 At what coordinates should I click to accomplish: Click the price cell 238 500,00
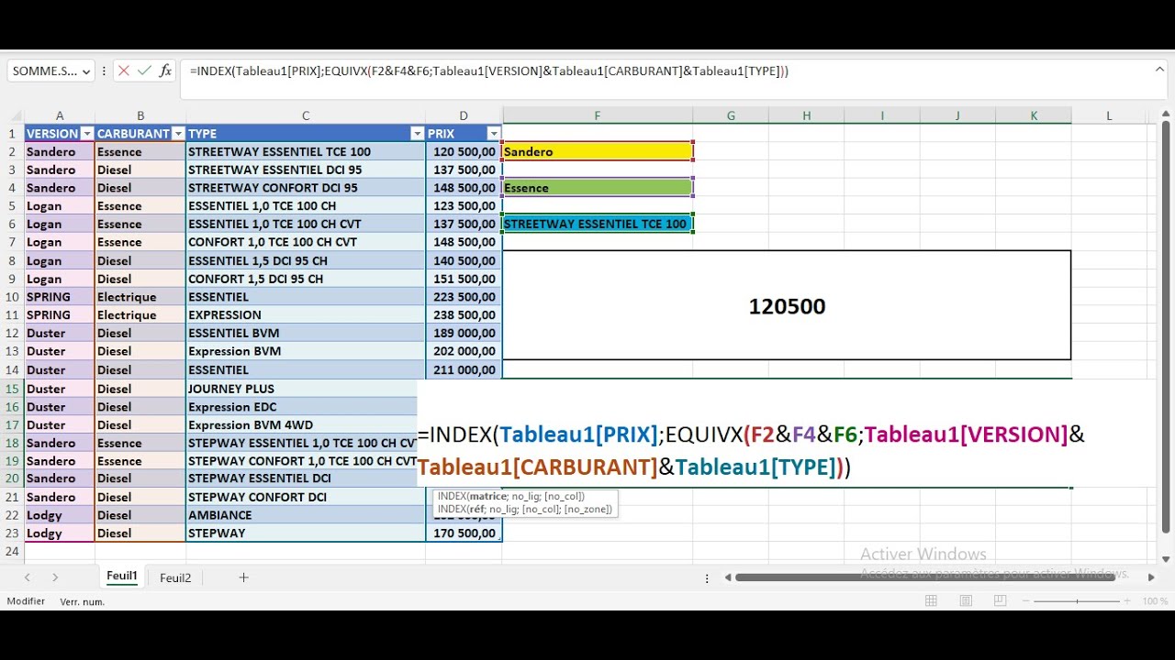click(x=464, y=315)
